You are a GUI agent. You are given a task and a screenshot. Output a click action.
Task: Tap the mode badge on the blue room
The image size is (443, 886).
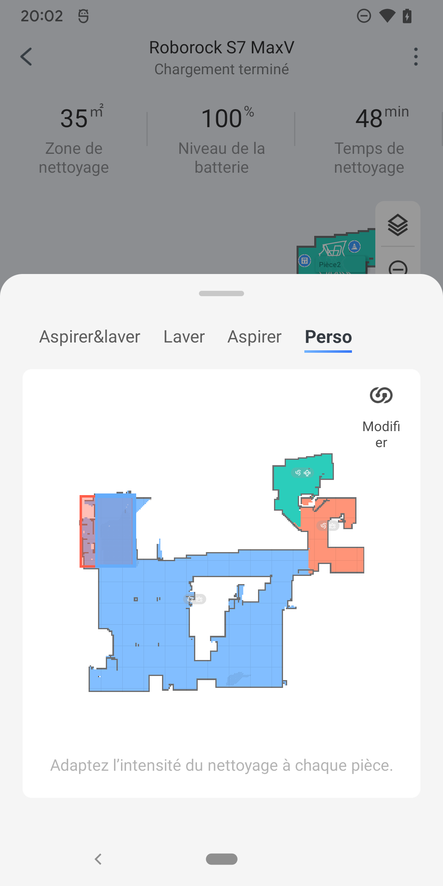(195, 599)
